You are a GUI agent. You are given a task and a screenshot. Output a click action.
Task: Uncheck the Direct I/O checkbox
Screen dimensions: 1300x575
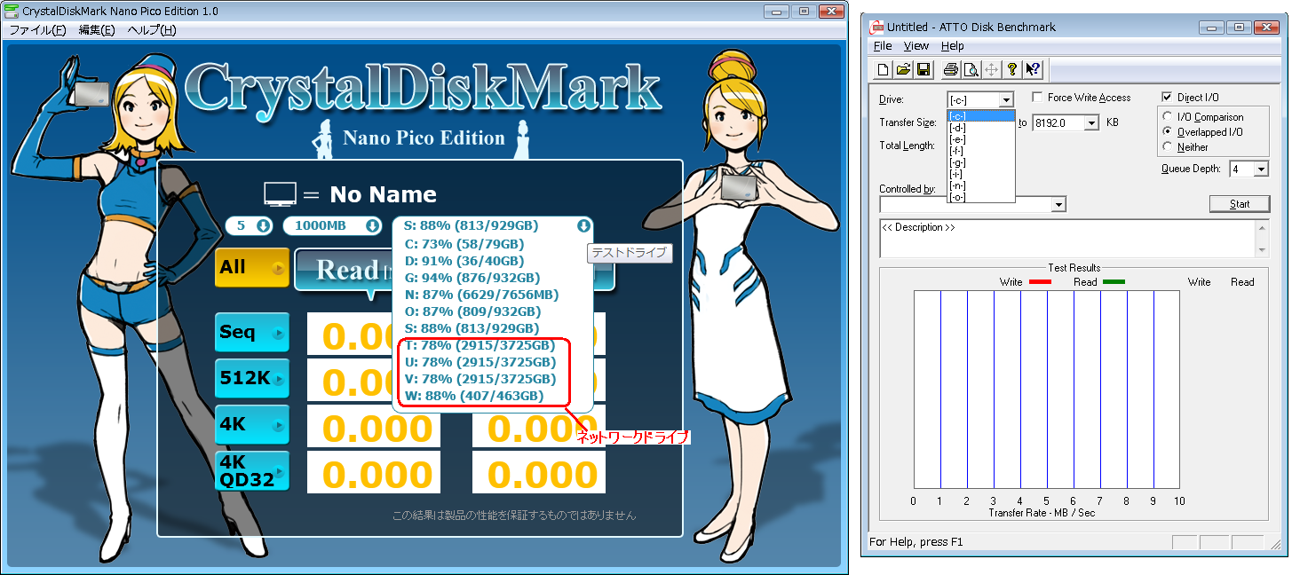(x=1168, y=98)
